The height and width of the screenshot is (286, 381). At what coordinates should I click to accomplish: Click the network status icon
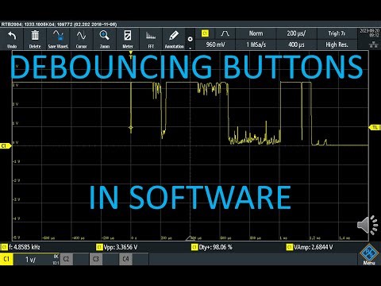coord(373,44)
